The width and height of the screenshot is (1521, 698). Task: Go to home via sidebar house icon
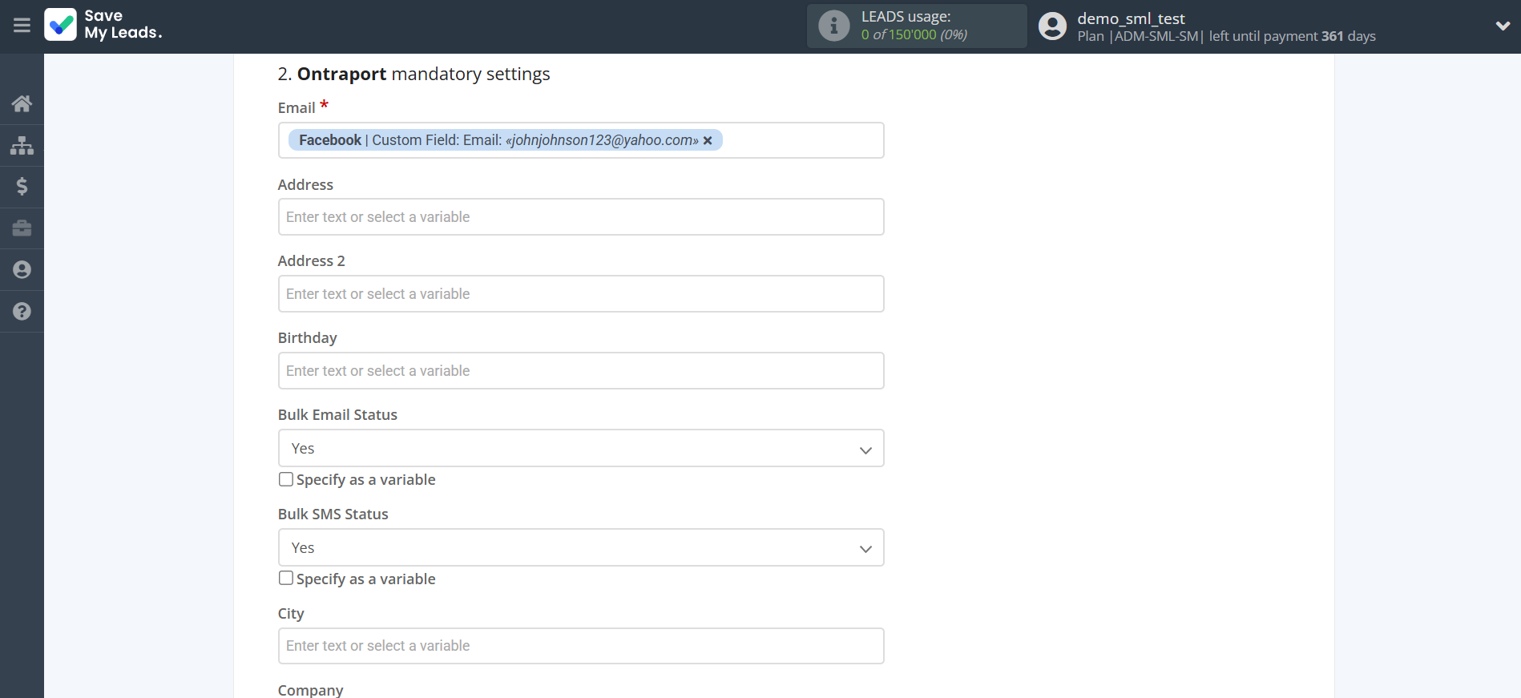[x=22, y=103]
